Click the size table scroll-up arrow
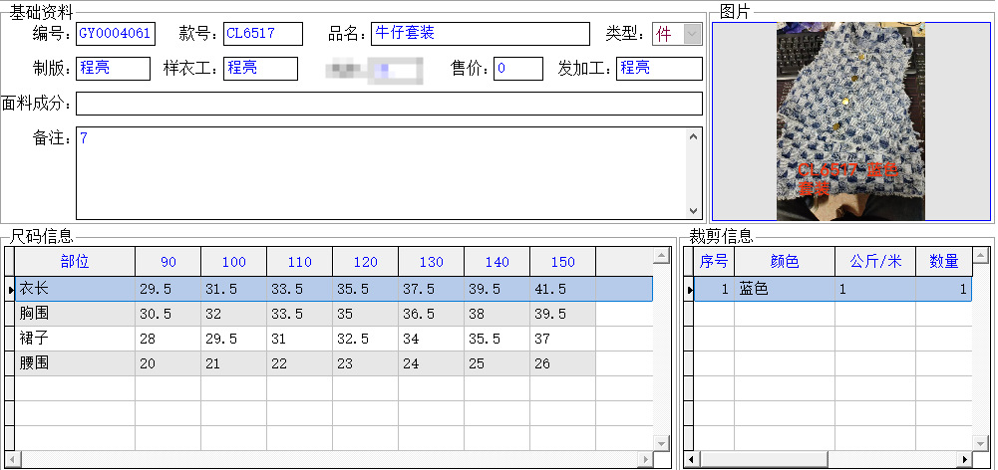Screen dimensions: 998x470 (662, 256)
